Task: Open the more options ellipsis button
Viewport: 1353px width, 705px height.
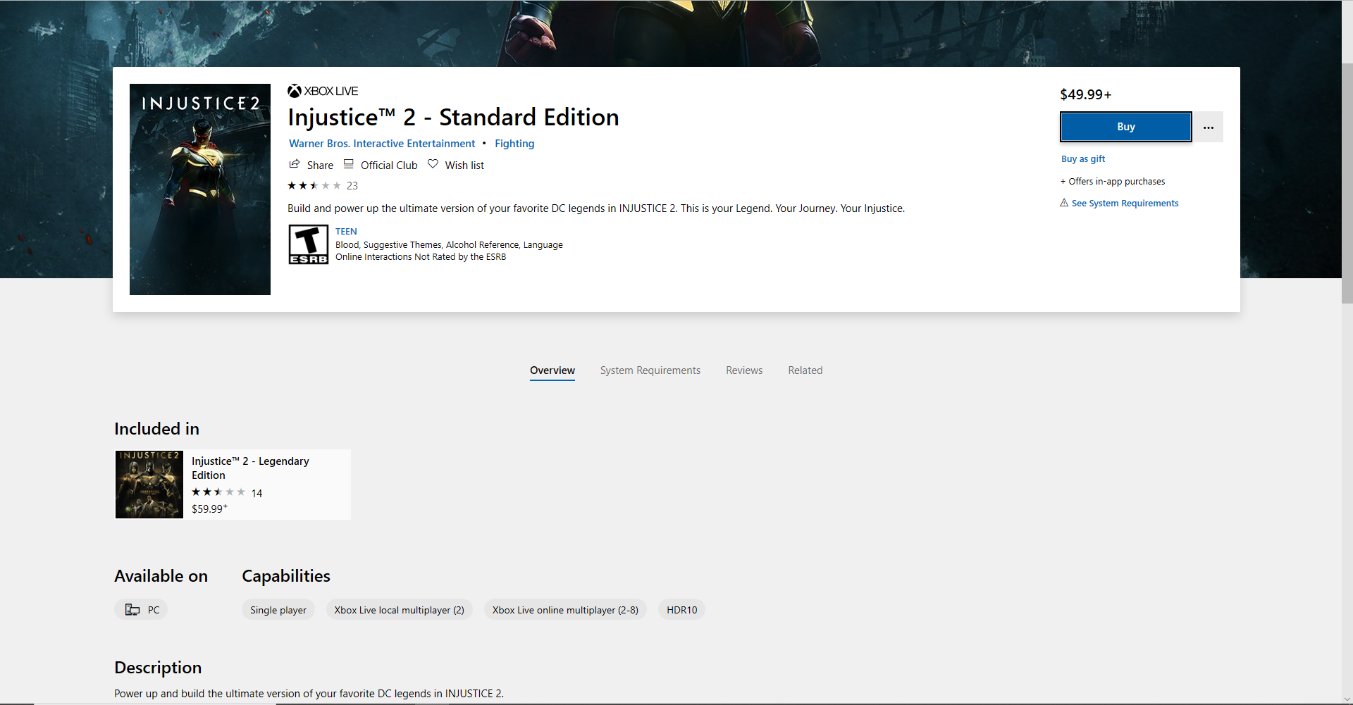Action: coord(1209,127)
